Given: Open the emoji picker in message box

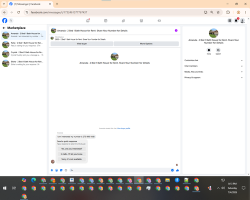Looking at the screenshot, I should (x=172, y=170).
